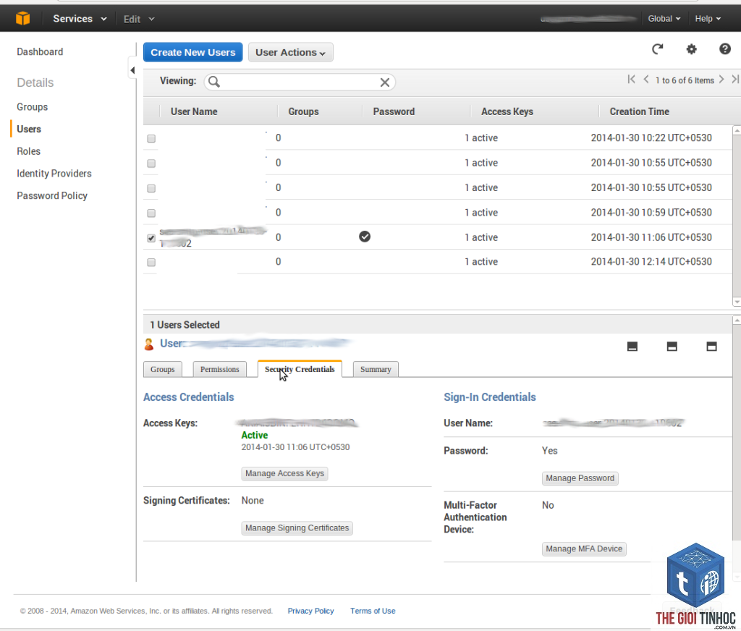Click Manage Password button
The height and width of the screenshot is (631, 741).
580,478
